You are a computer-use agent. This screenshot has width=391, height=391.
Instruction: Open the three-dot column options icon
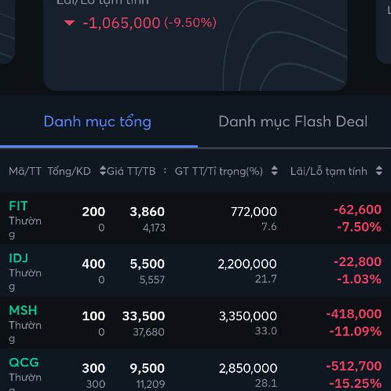coord(165,171)
